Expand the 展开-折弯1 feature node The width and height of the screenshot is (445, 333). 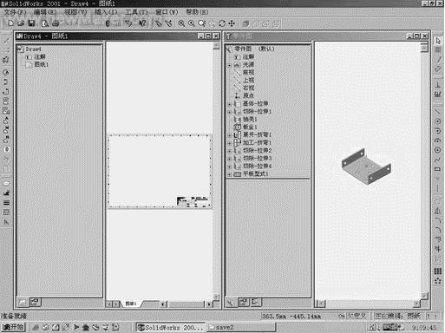230,135
